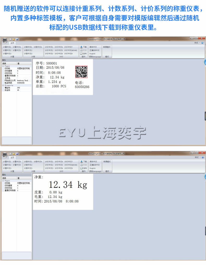Collapse the Property group in the Counting105 properties
Screen dimensions: 206x265
tap(3, 85)
